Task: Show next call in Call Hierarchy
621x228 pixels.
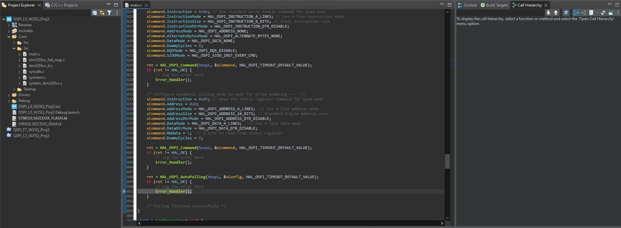Action: [548, 13]
